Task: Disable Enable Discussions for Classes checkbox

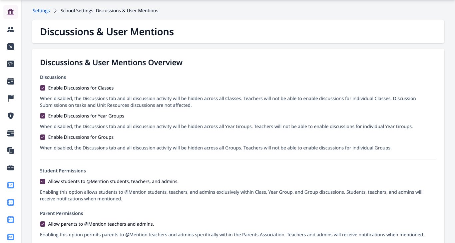Action: pos(43,88)
